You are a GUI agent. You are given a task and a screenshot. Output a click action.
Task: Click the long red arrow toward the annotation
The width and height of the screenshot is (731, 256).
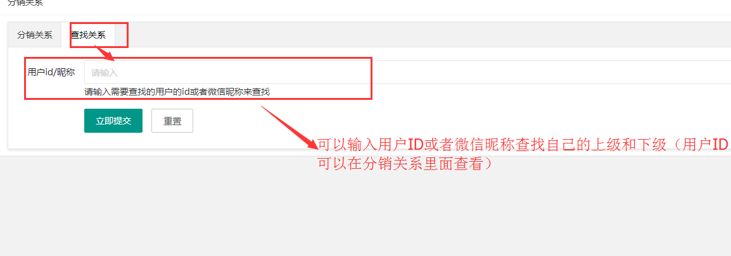click(x=289, y=128)
